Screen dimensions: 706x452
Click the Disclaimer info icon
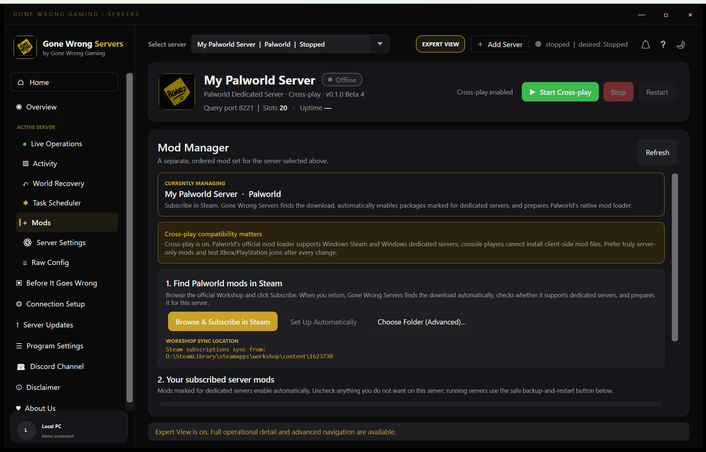pyautogui.click(x=19, y=387)
